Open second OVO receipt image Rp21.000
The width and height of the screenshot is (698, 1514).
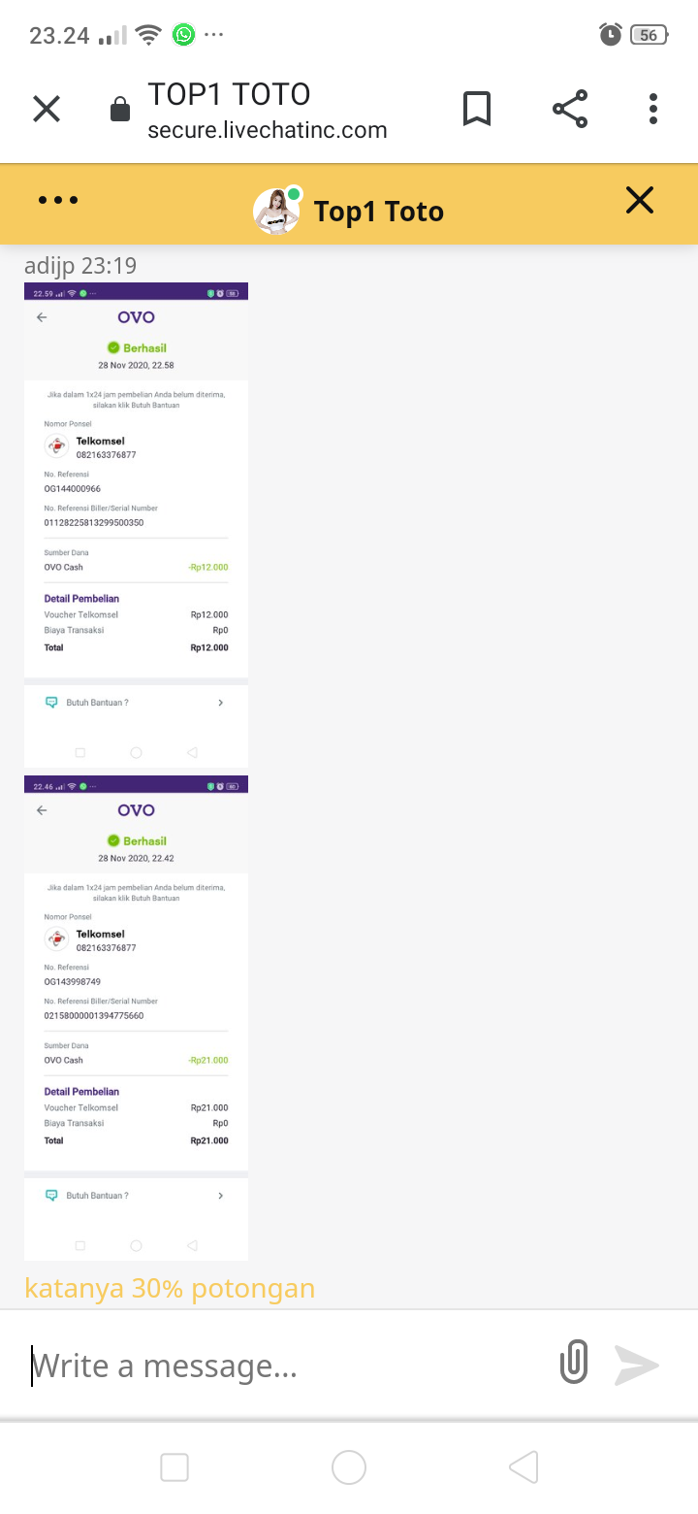136,1018
